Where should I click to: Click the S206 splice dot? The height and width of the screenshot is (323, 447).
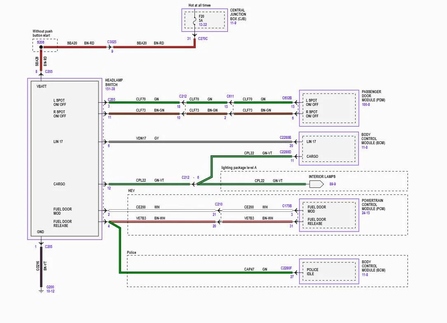pyautogui.click(x=41, y=47)
